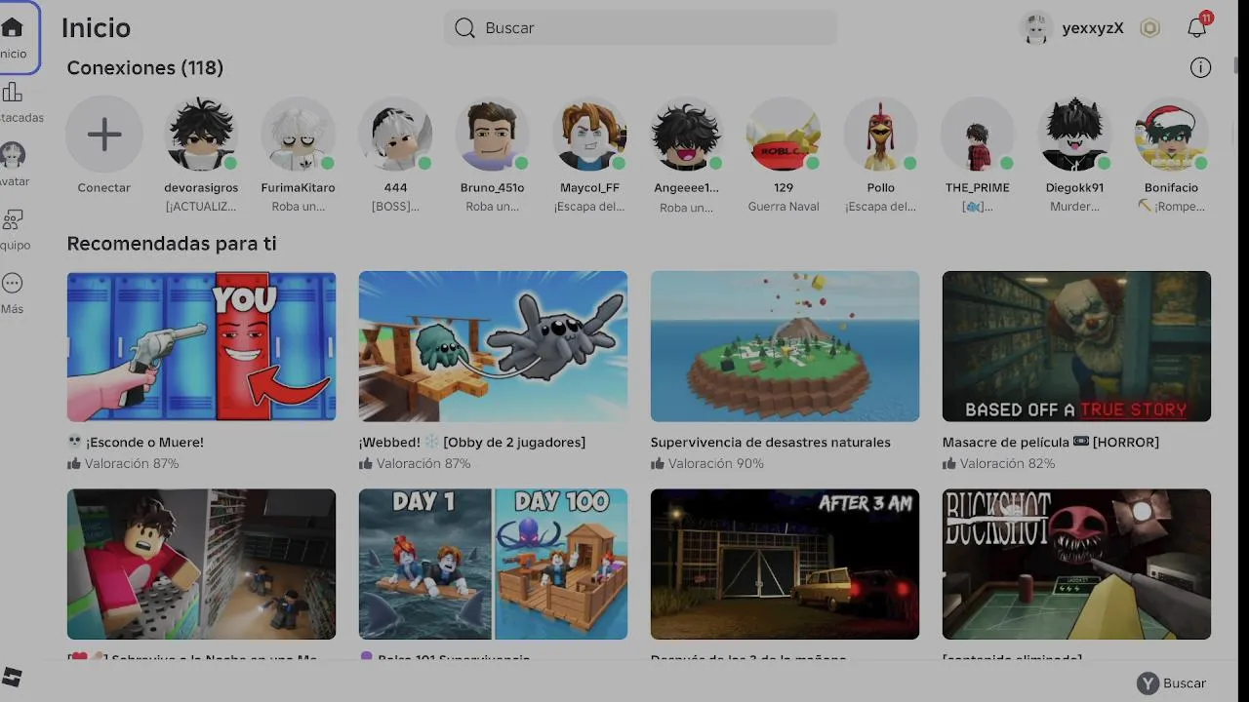1249x702 pixels.
Task: Click the info icon beside Conexiones
Action: [1200, 67]
